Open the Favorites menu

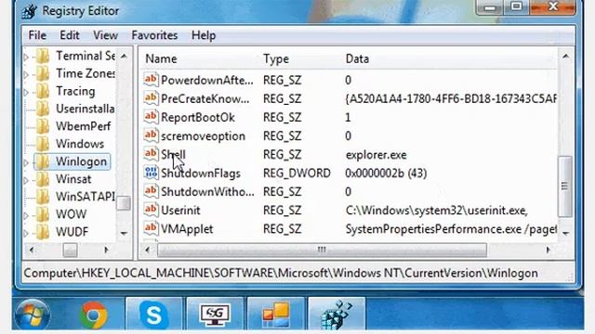[154, 35]
